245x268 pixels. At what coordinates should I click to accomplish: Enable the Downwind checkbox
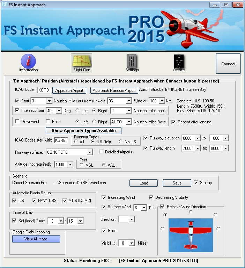(17, 121)
